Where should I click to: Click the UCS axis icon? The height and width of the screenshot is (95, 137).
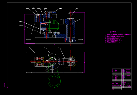pyautogui.click(x=6, y=86)
